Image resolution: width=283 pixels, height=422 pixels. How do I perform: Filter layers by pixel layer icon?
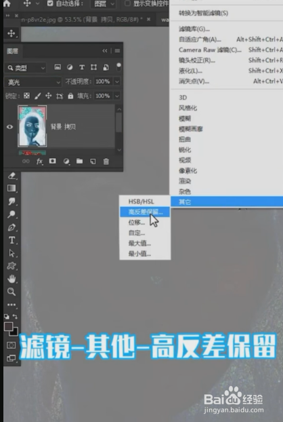58,67
